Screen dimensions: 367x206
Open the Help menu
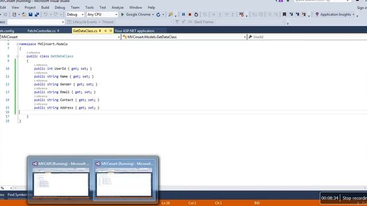click(x=151, y=7)
